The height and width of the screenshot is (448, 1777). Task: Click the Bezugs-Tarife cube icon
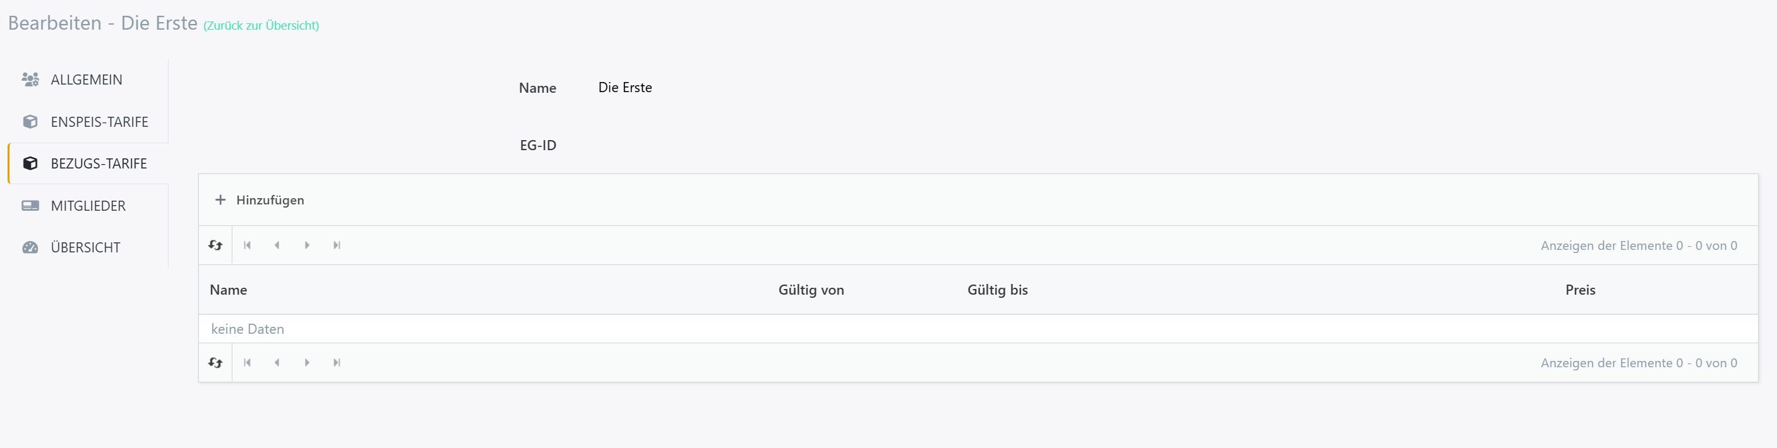click(30, 163)
